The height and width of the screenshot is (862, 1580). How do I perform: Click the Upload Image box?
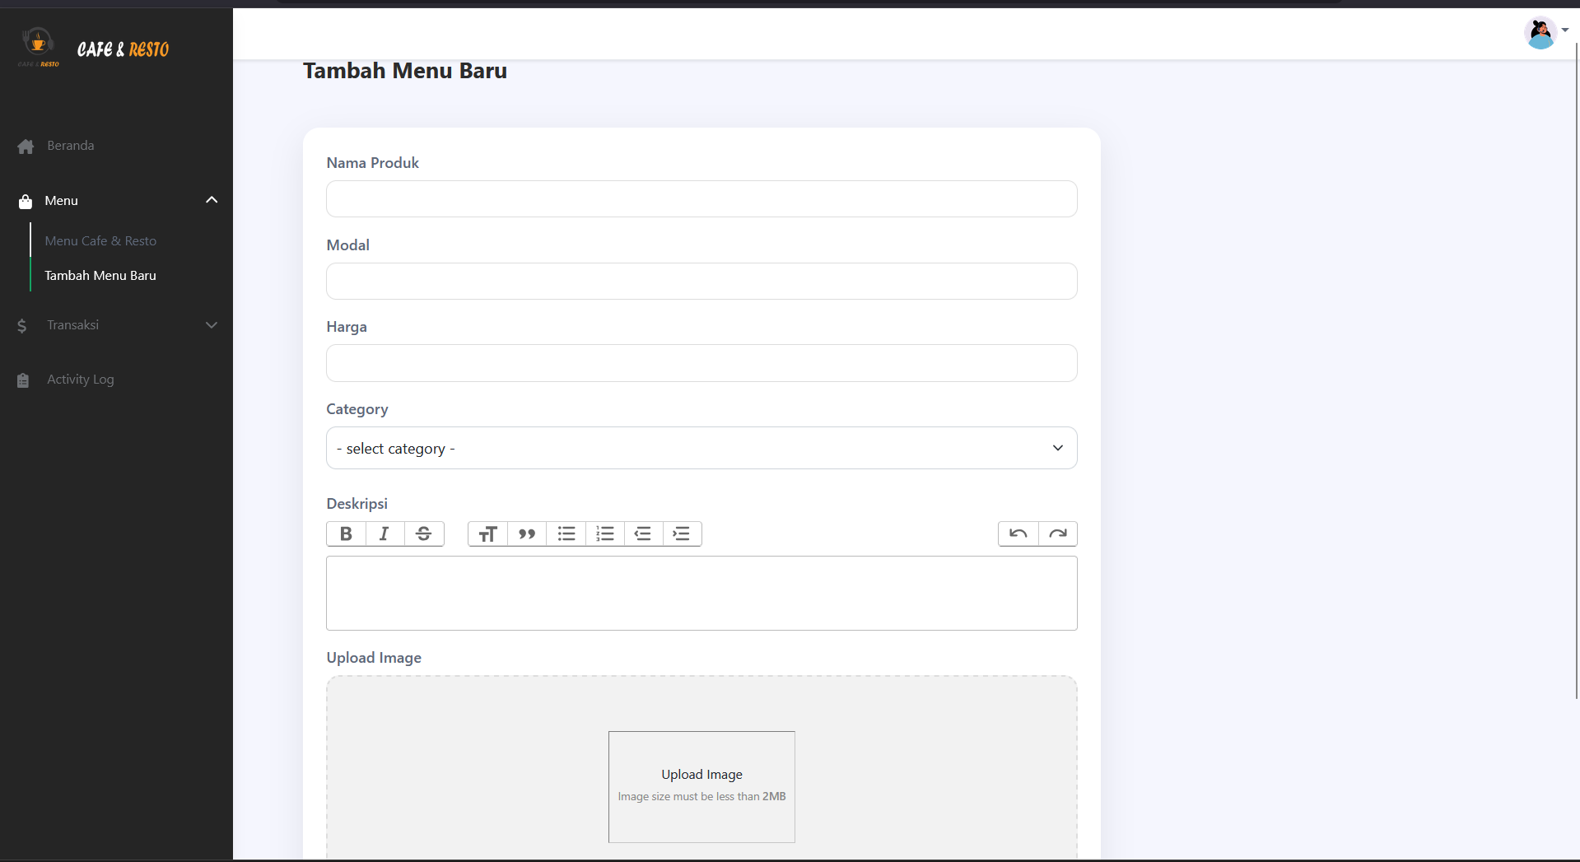(x=701, y=787)
